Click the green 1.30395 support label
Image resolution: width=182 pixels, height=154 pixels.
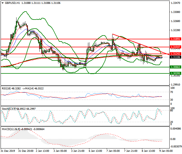[175, 73]
